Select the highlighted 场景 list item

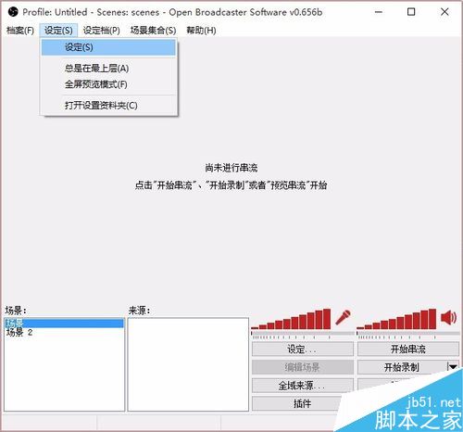tap(64, 324)
